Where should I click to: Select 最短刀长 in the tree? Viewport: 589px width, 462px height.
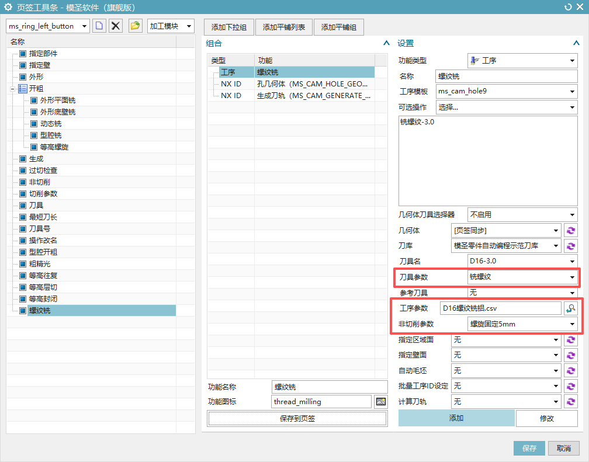click(x=43, y=217)
